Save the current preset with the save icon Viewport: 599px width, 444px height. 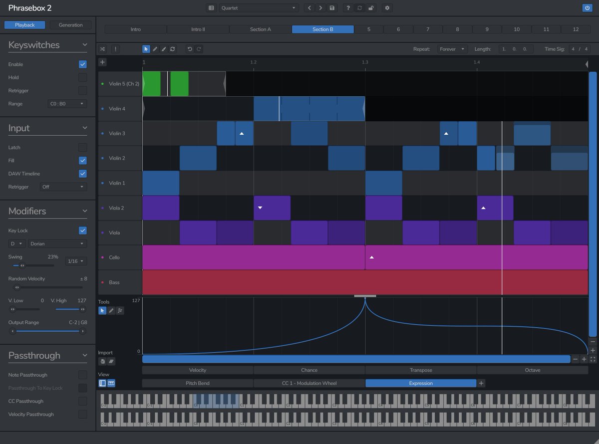click(x=331, y=8)
